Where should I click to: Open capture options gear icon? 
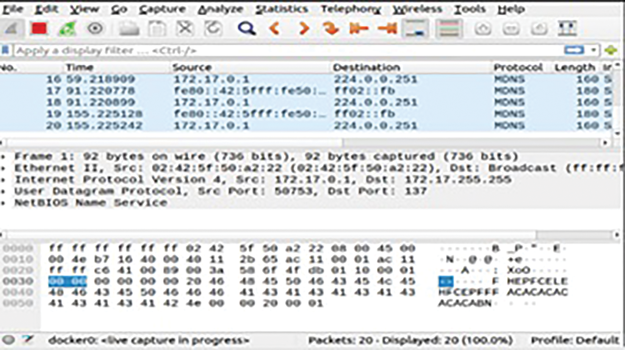(95, 29)
